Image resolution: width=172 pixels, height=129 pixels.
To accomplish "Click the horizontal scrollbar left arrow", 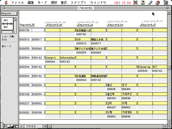I will point(45,126).
